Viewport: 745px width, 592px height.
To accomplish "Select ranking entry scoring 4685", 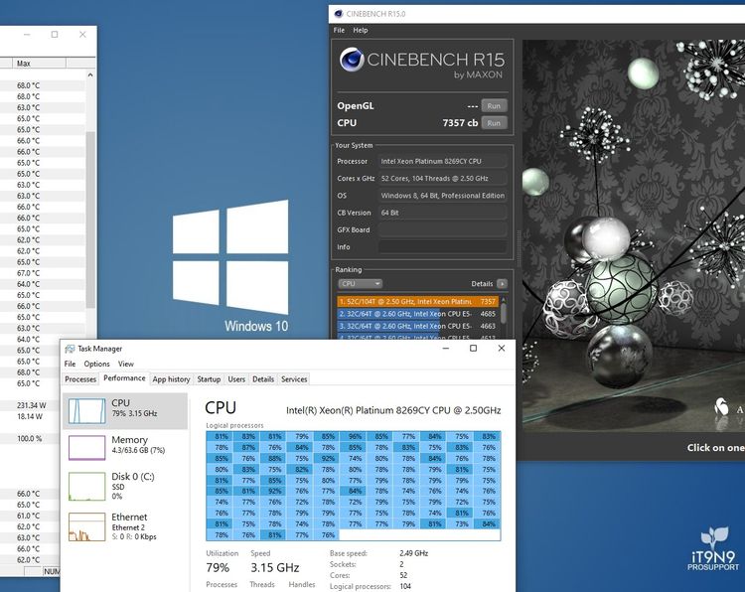I will (x=417, y=314).
